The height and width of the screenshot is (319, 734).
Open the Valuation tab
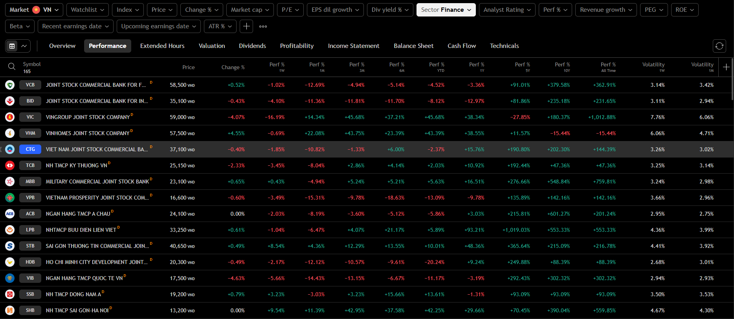(x=212, y=46)
